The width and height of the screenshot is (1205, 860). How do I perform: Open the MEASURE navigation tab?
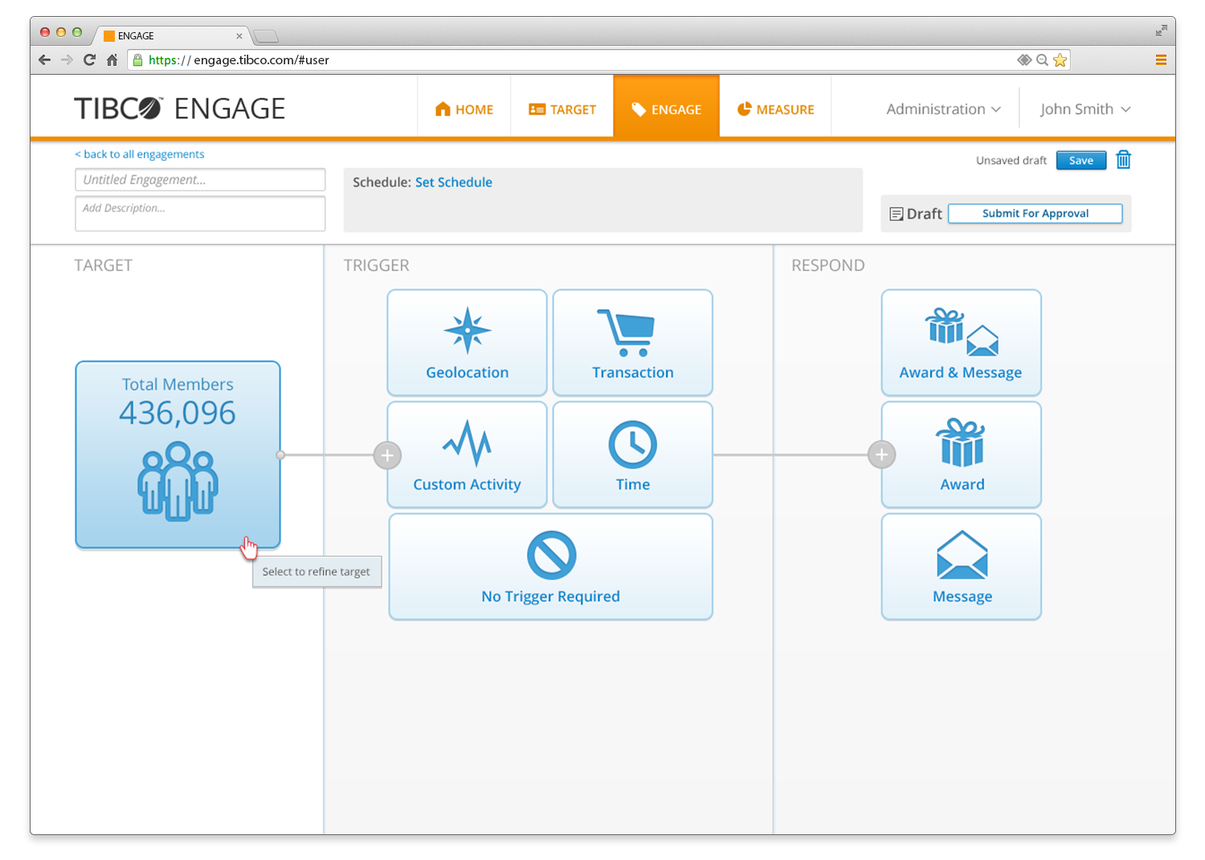pos(776,109)
